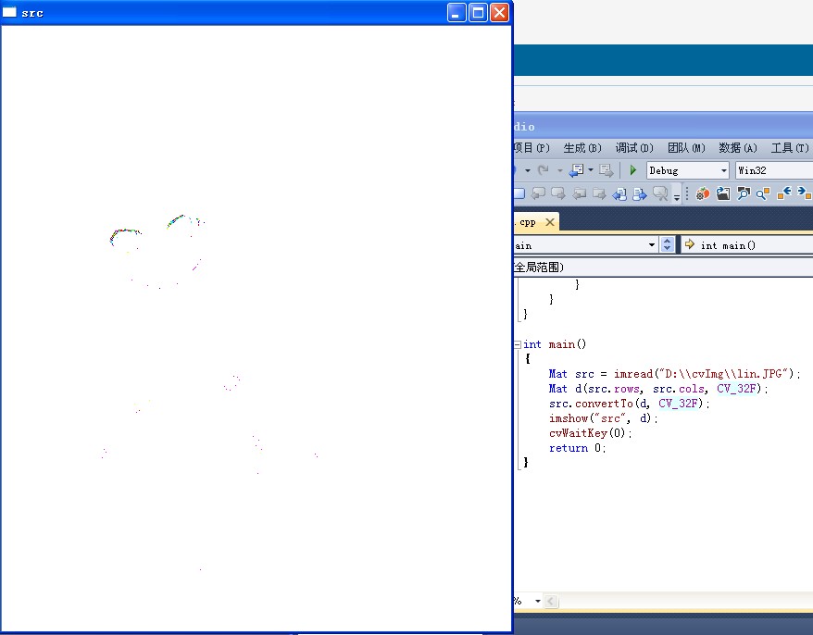
Task: Open the int main() member dropdown
Action: [747, 244]
